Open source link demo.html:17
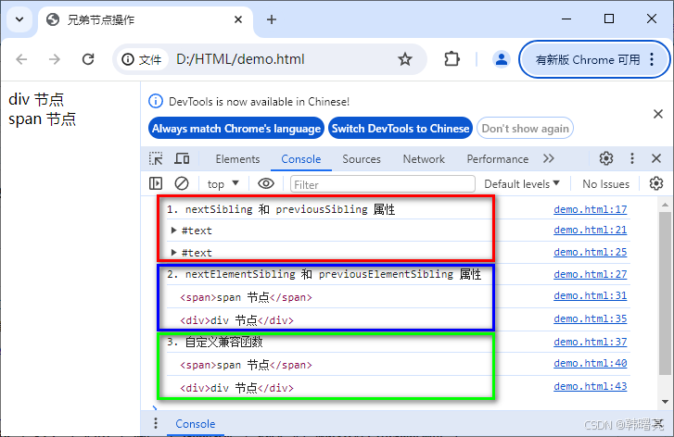This screenshot has width=674, height=437. click(x=591, y=209)
